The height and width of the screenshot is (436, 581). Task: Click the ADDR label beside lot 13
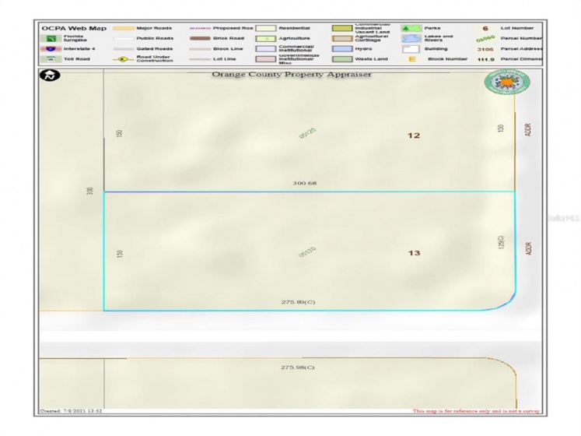[529, 248]
